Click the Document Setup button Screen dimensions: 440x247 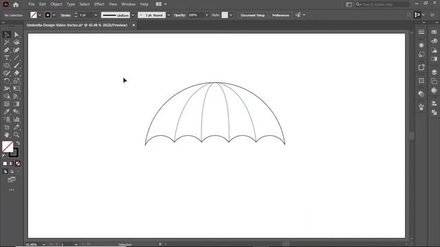[x=252, y=15]
